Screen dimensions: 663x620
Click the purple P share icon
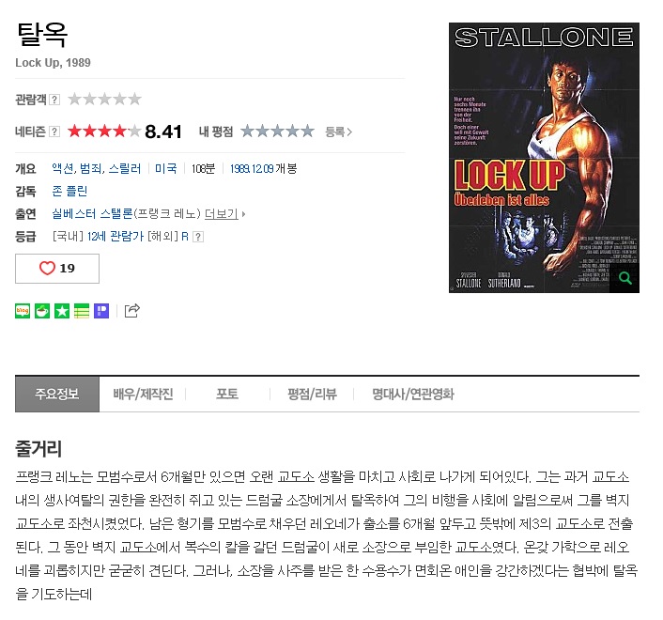[101, 311]
